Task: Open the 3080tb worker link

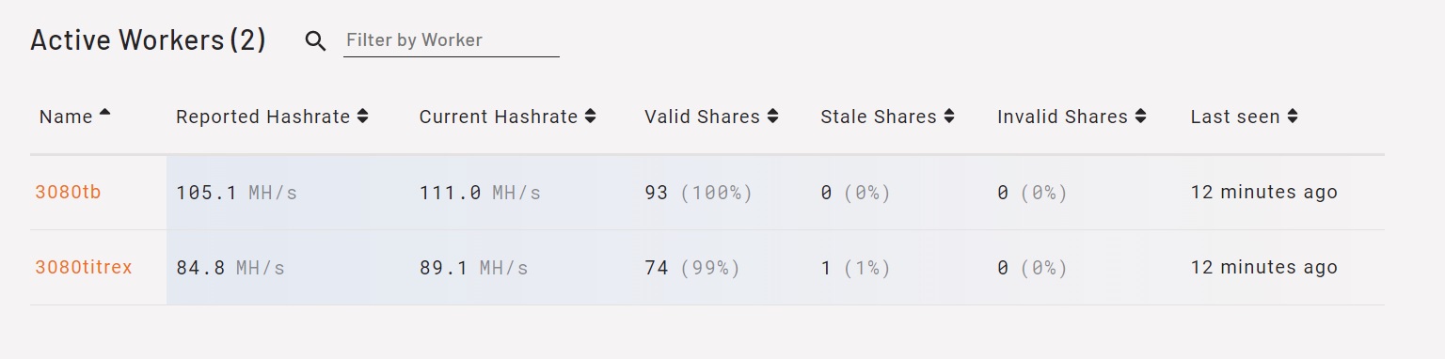Action: click(68, 192)
